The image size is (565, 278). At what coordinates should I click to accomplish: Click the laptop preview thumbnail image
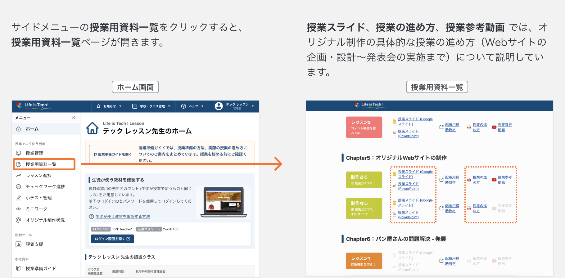223,202
